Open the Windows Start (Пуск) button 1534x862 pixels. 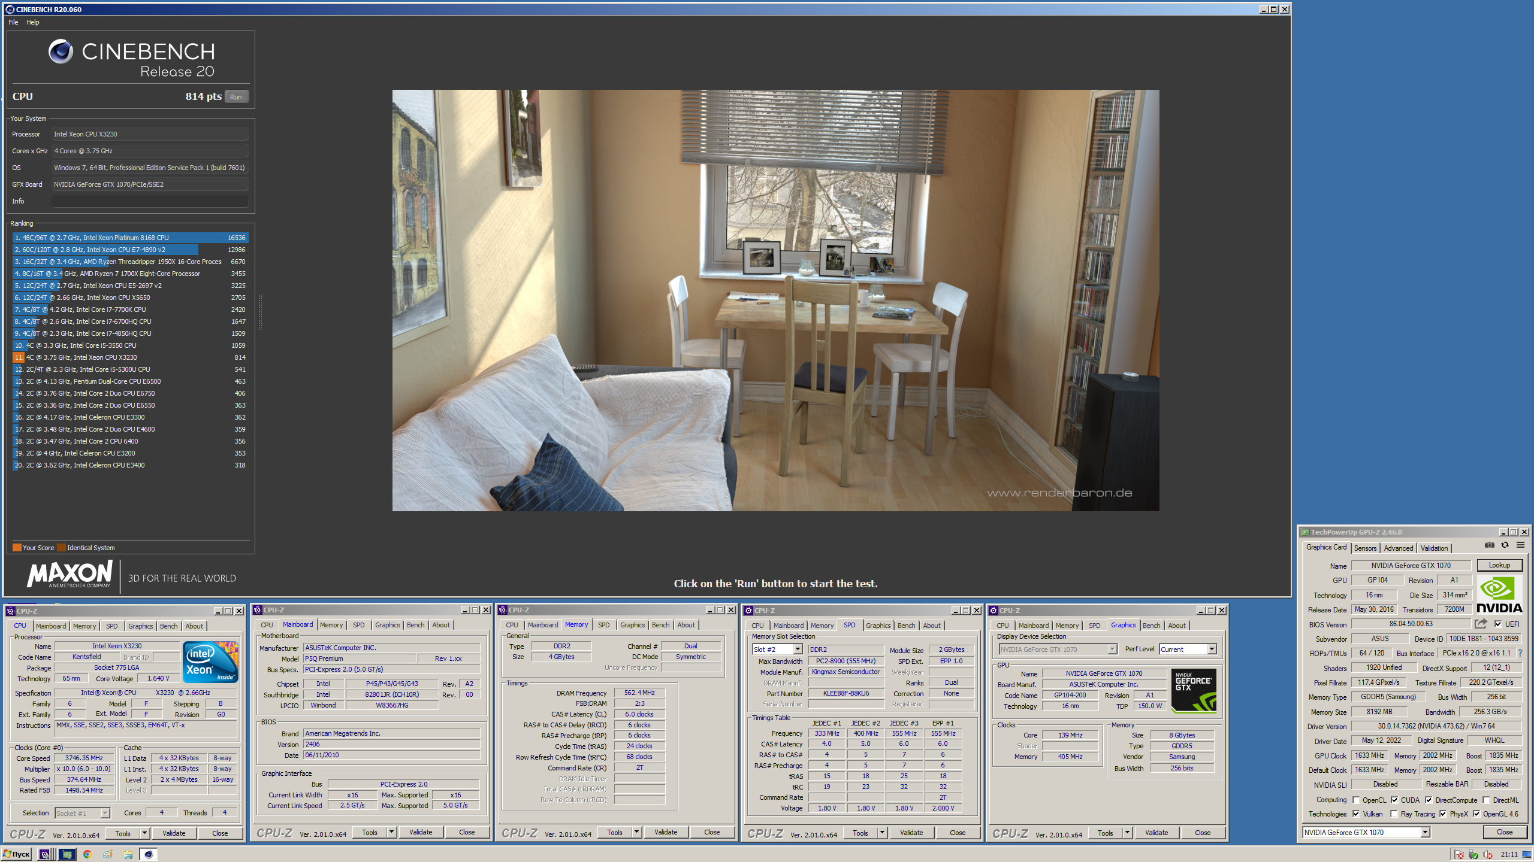tap(17, 854)
